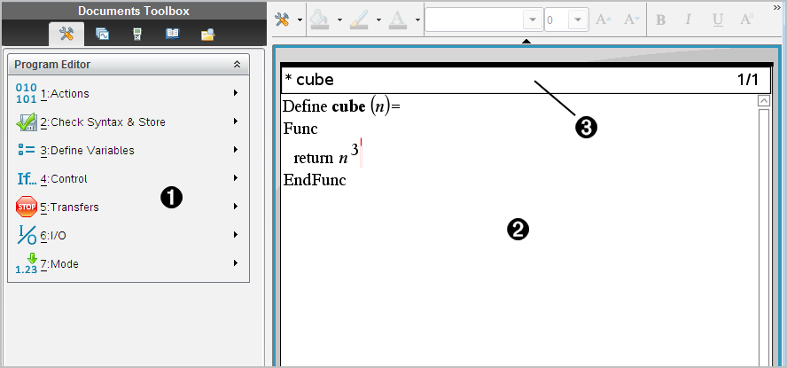Screen dimensions: 787x368
Task: Open the Utilities book icon tab
Action: 173,35
